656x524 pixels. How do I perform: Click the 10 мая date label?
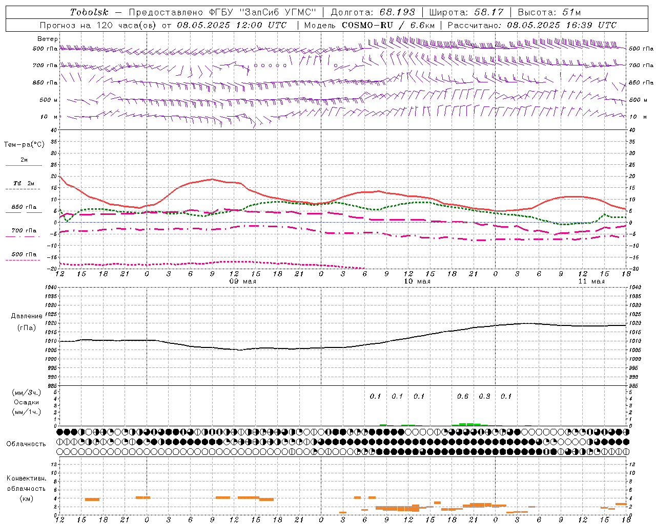417,281
